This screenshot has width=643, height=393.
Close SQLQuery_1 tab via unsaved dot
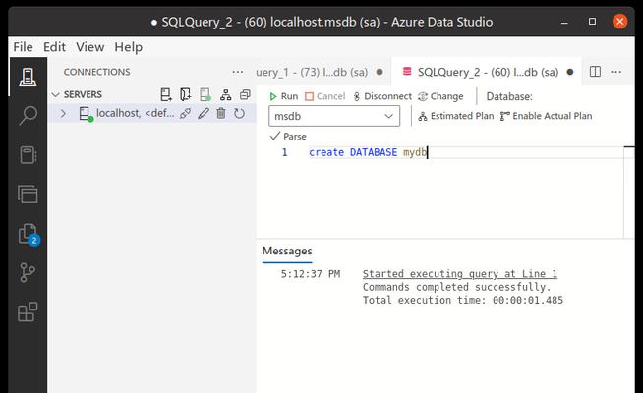tap(380, 72)
